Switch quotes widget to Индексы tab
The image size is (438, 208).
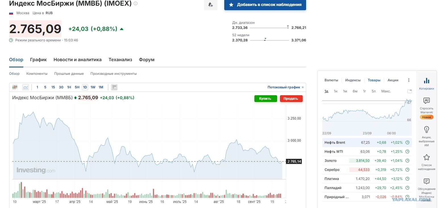coord(353,80)
